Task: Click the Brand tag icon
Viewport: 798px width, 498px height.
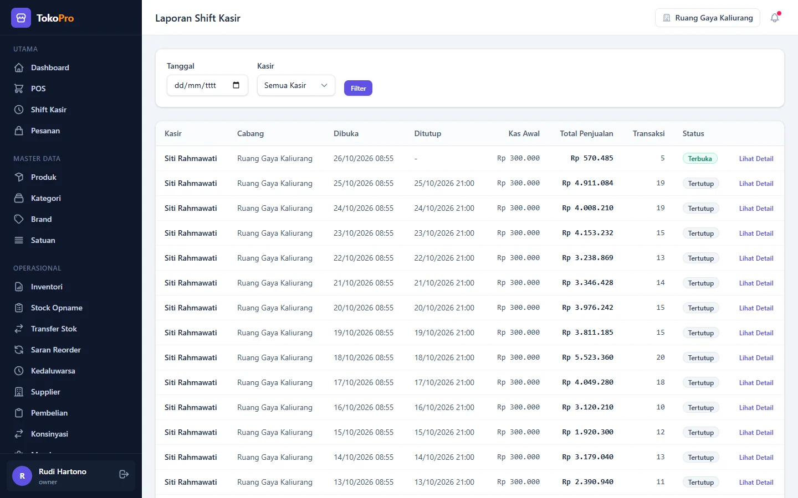Action: [x=19, y=219]
